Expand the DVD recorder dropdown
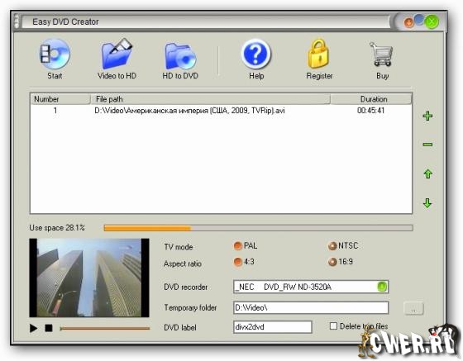The width and height of the screenshot is (463, 361). pos(382,287)
